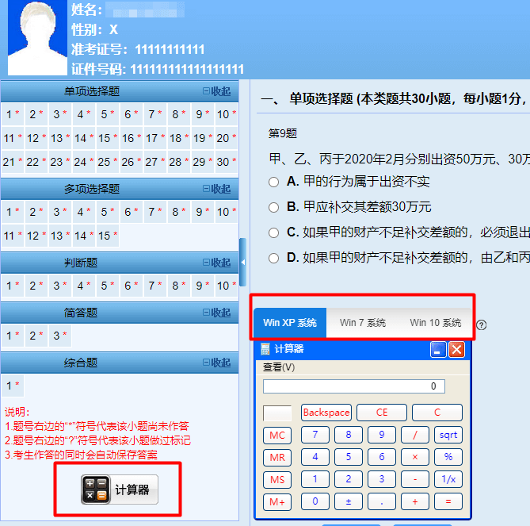530x526 pixels.
Task: Go to multiple-choice question 12
Action: coord(36,236)
